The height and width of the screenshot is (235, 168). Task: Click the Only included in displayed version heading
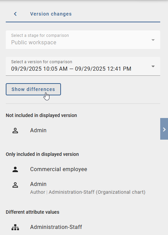pos(42,155)
